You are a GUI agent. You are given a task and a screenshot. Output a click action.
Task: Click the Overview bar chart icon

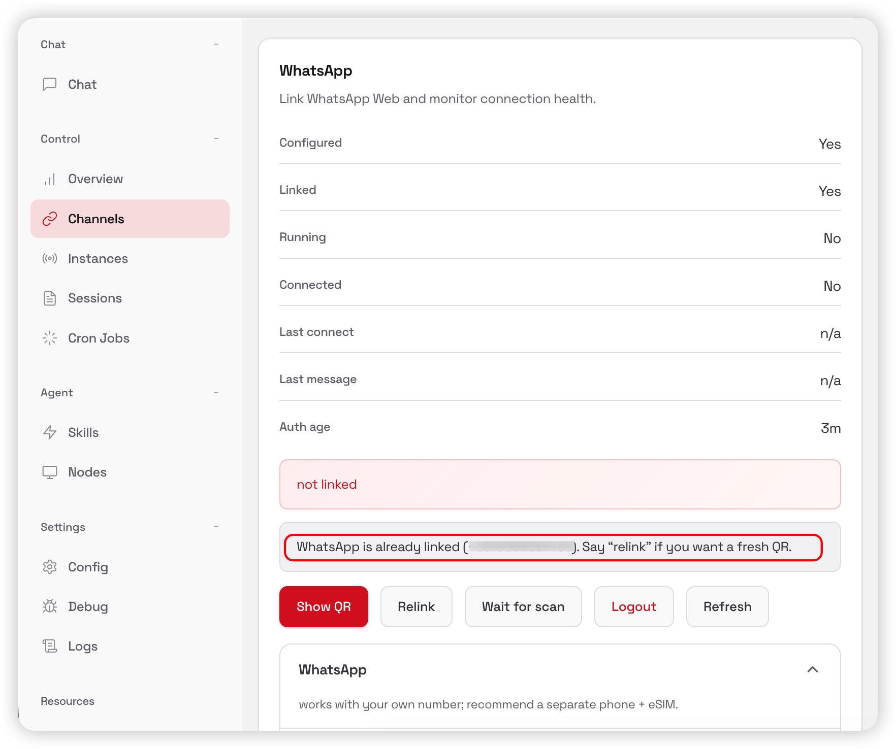(x=50, y=179)
